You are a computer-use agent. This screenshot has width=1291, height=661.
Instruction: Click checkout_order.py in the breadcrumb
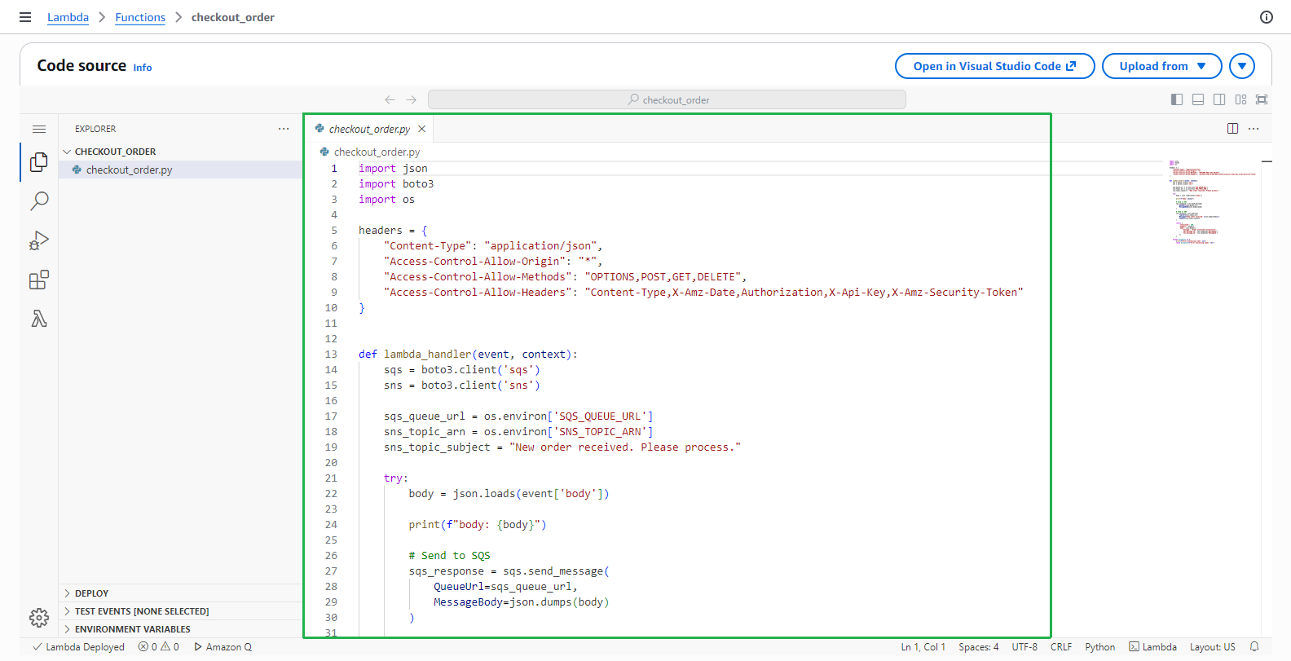tap(377, 152)
